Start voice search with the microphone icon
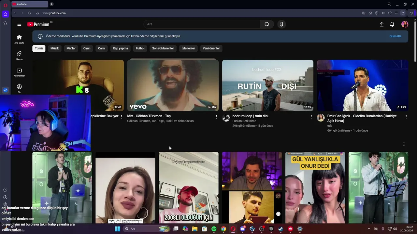 click(282, 24)
